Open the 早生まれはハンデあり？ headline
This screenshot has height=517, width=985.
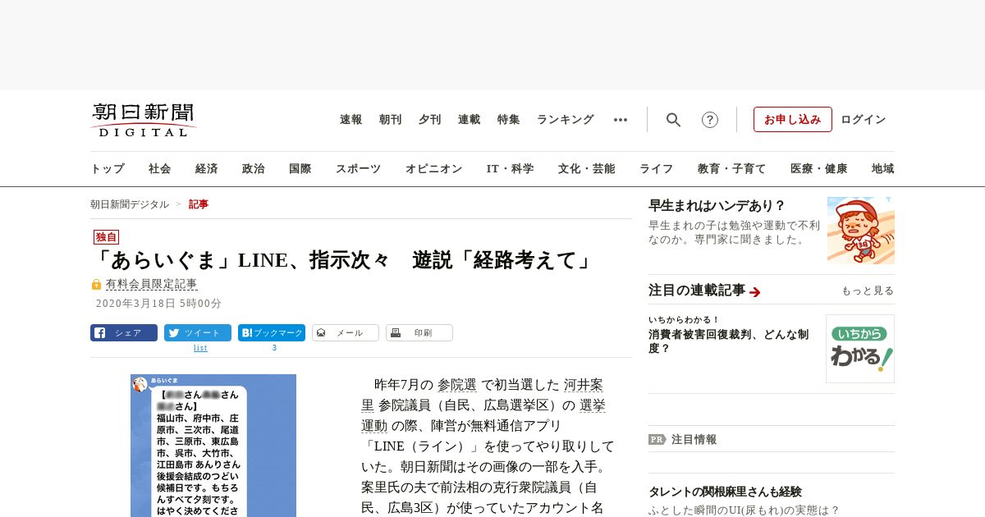[717, 206]
